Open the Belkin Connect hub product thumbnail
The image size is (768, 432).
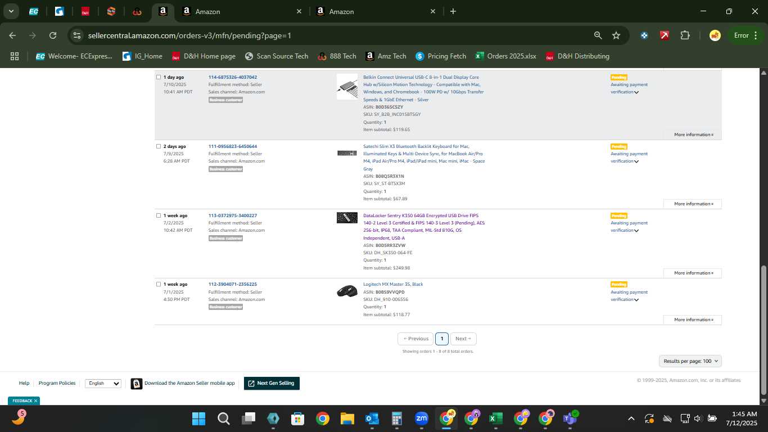[347, 87]
